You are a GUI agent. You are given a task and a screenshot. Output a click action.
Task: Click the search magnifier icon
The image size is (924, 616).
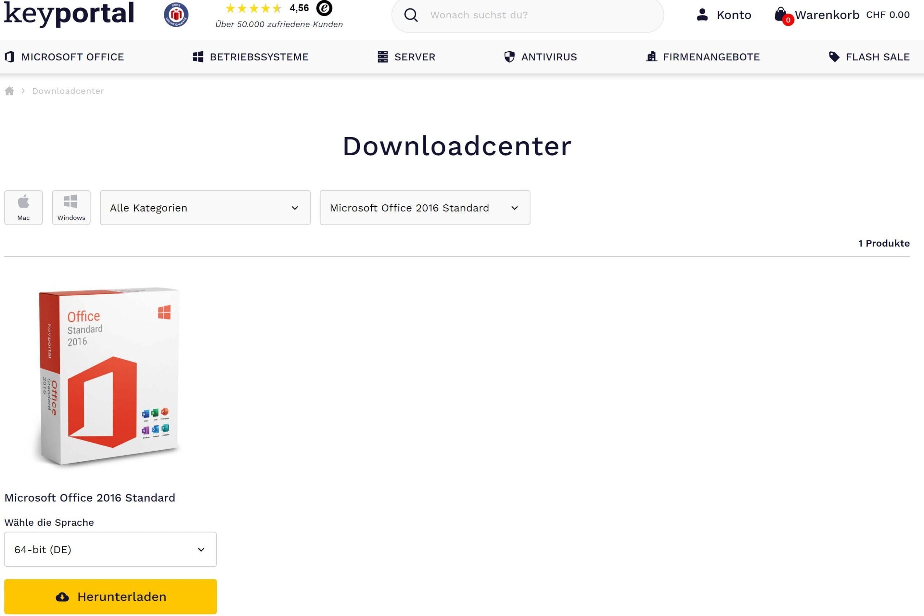coord(411,15)
